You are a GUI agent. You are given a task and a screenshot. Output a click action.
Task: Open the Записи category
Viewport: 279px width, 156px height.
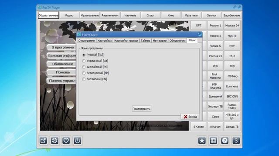tap(211, 15)
